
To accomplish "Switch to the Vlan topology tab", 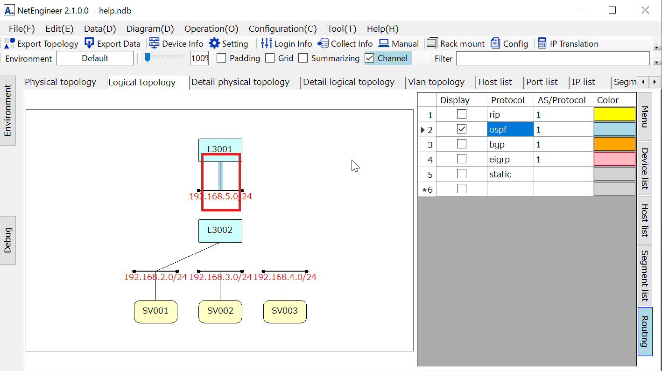I will click(x=436, y=82).
